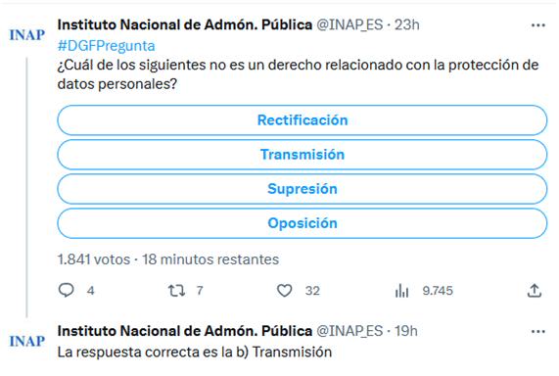
Task: Vote for the Supresión poll option
Action: (x=302, y=189)
